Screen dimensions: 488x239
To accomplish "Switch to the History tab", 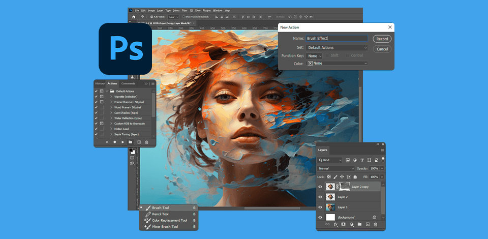I will [100, 83].
